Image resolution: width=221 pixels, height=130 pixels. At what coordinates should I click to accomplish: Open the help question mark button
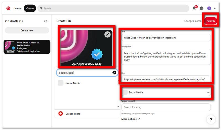[211, 119]
